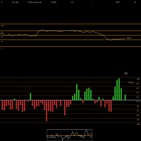The image size is (141, 141).
Task: Click the mini chart thumbnail at the bottom
Action: tap(70, 135)
